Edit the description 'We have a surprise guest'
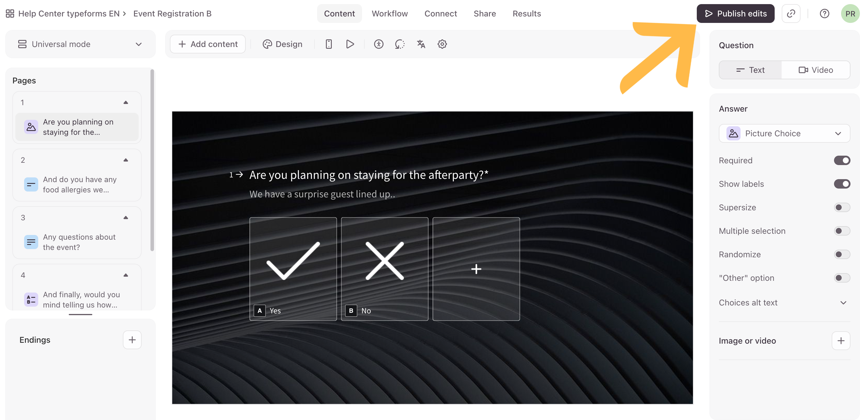The height and width of the screenshot is (420, 864). 322,194
